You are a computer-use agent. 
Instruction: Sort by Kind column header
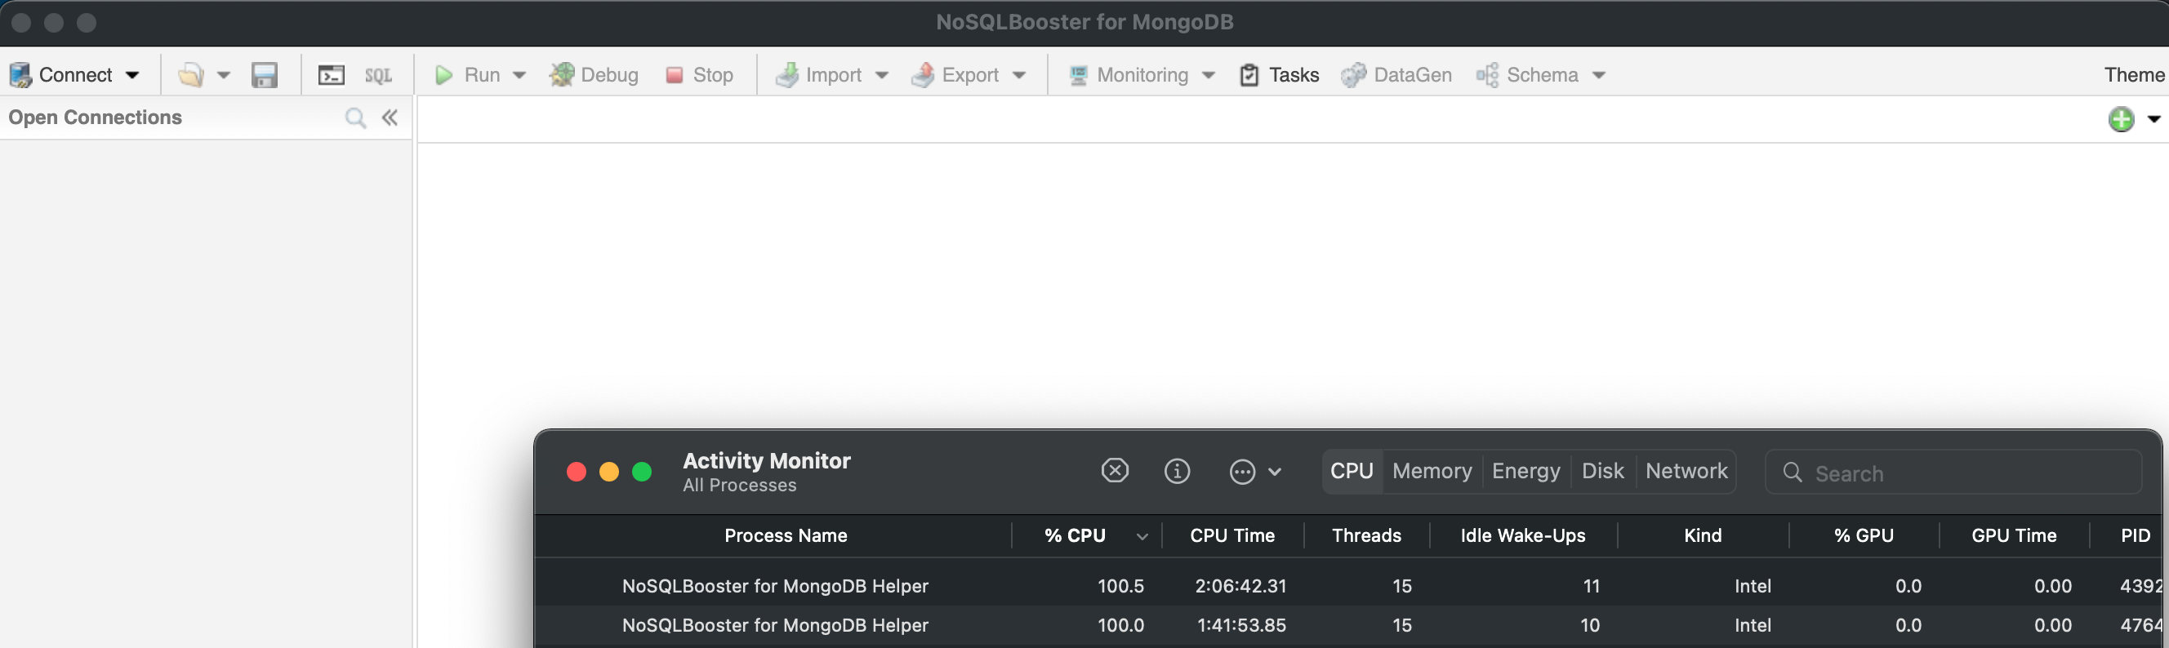click(x=1703, y=535)
